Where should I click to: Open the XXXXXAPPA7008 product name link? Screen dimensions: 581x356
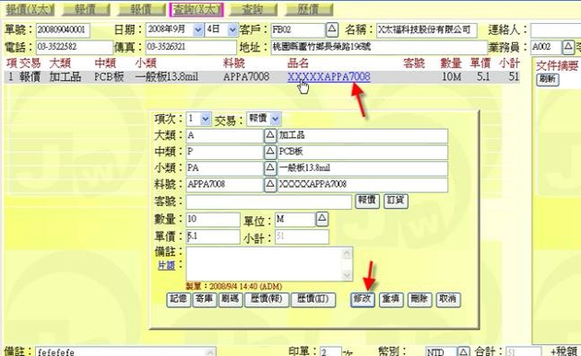(x=328, y=76)
